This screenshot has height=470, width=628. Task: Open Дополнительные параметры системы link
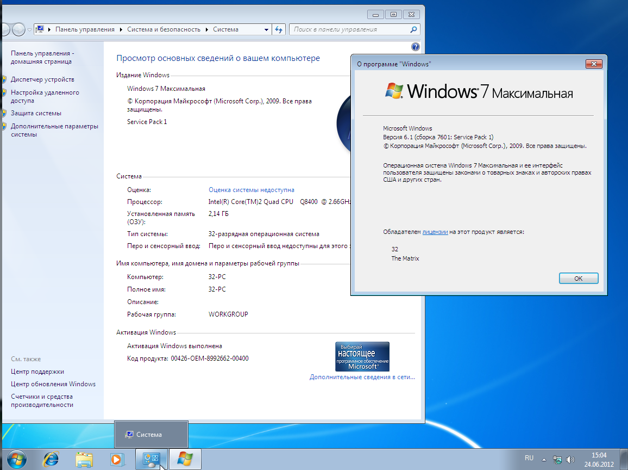pyautogui.click(x=54, y=131)
